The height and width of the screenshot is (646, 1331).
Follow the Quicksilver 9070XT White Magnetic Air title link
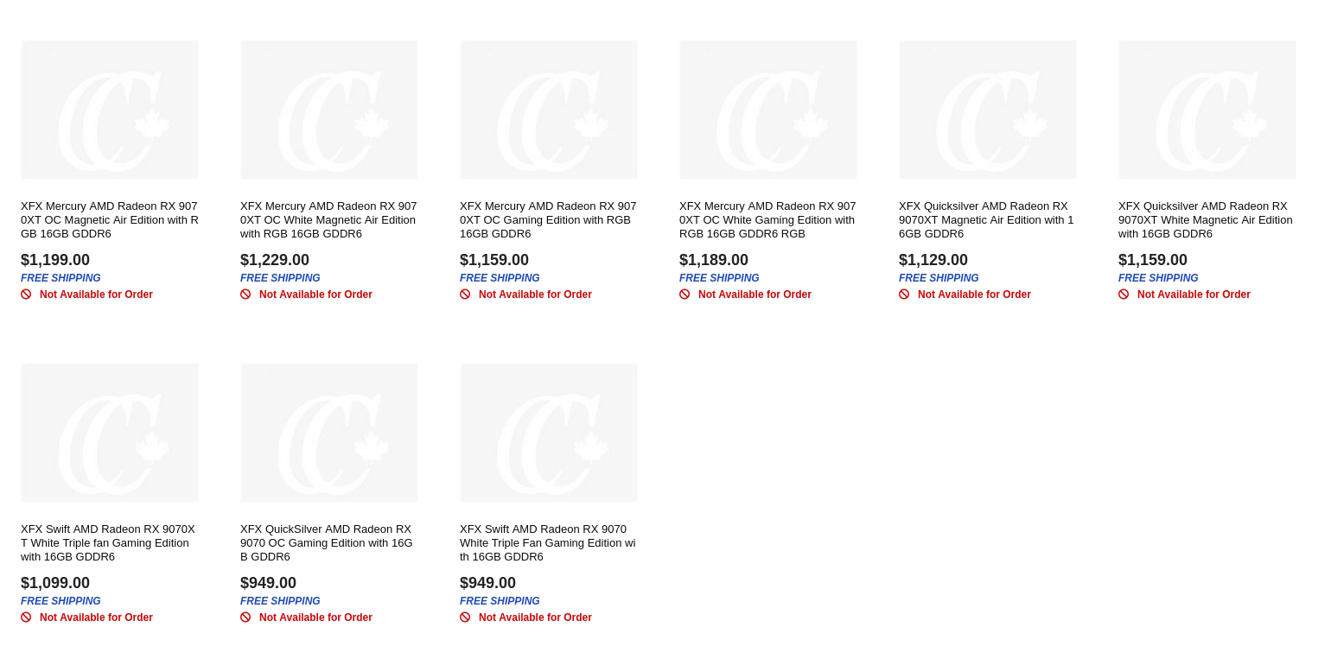pos(1206,220)
